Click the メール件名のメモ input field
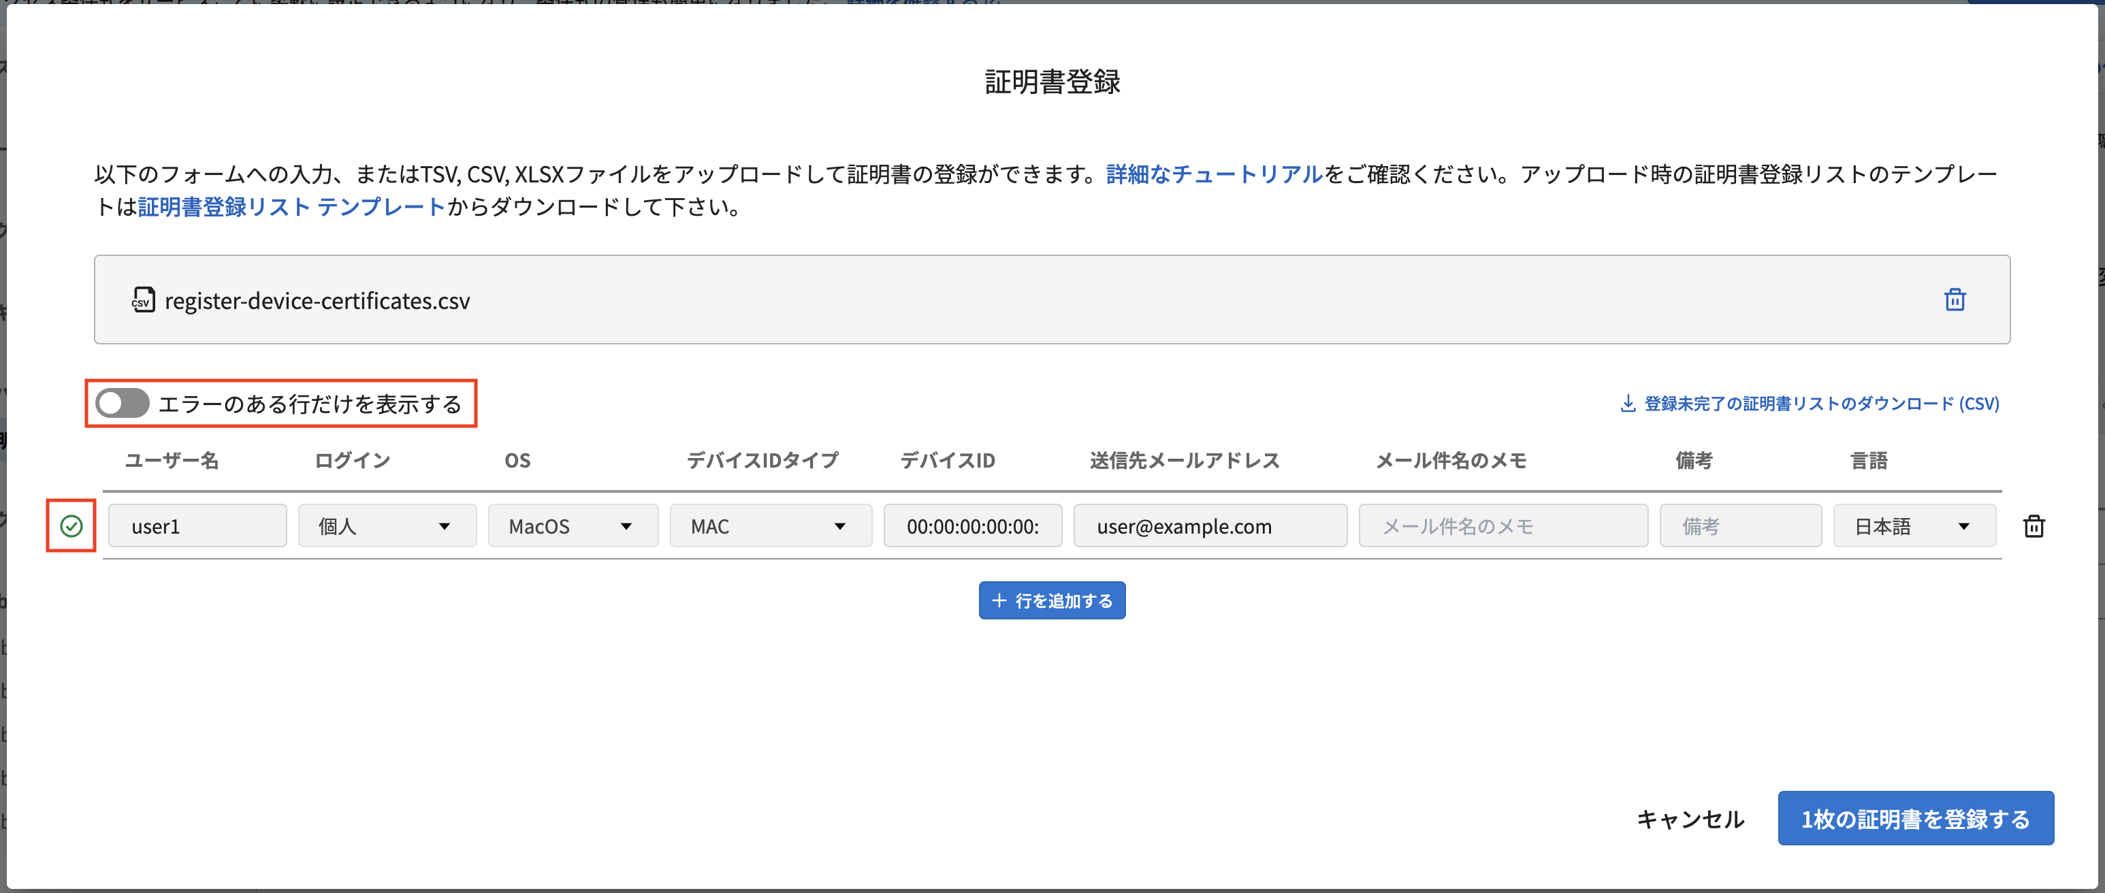Image resolution: width=2105 pixels, height=893 pixels. (x=1503, y=526)
